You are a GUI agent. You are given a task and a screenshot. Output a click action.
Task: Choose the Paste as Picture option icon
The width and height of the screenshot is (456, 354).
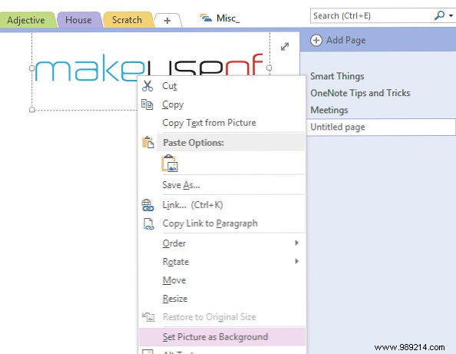(x=170, y=164)
